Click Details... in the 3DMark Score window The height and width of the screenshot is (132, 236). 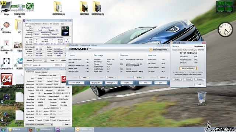point(177,79)
